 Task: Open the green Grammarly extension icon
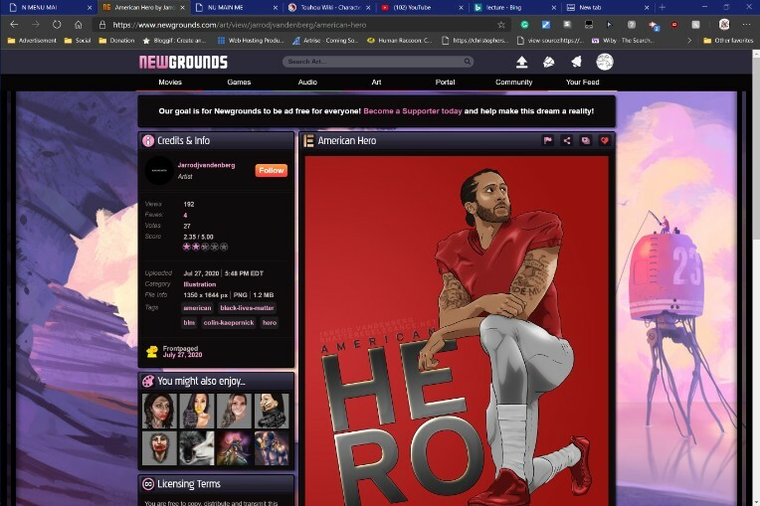click(524, 24)
